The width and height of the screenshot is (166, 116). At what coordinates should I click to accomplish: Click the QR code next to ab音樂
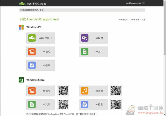coord(116,91)
